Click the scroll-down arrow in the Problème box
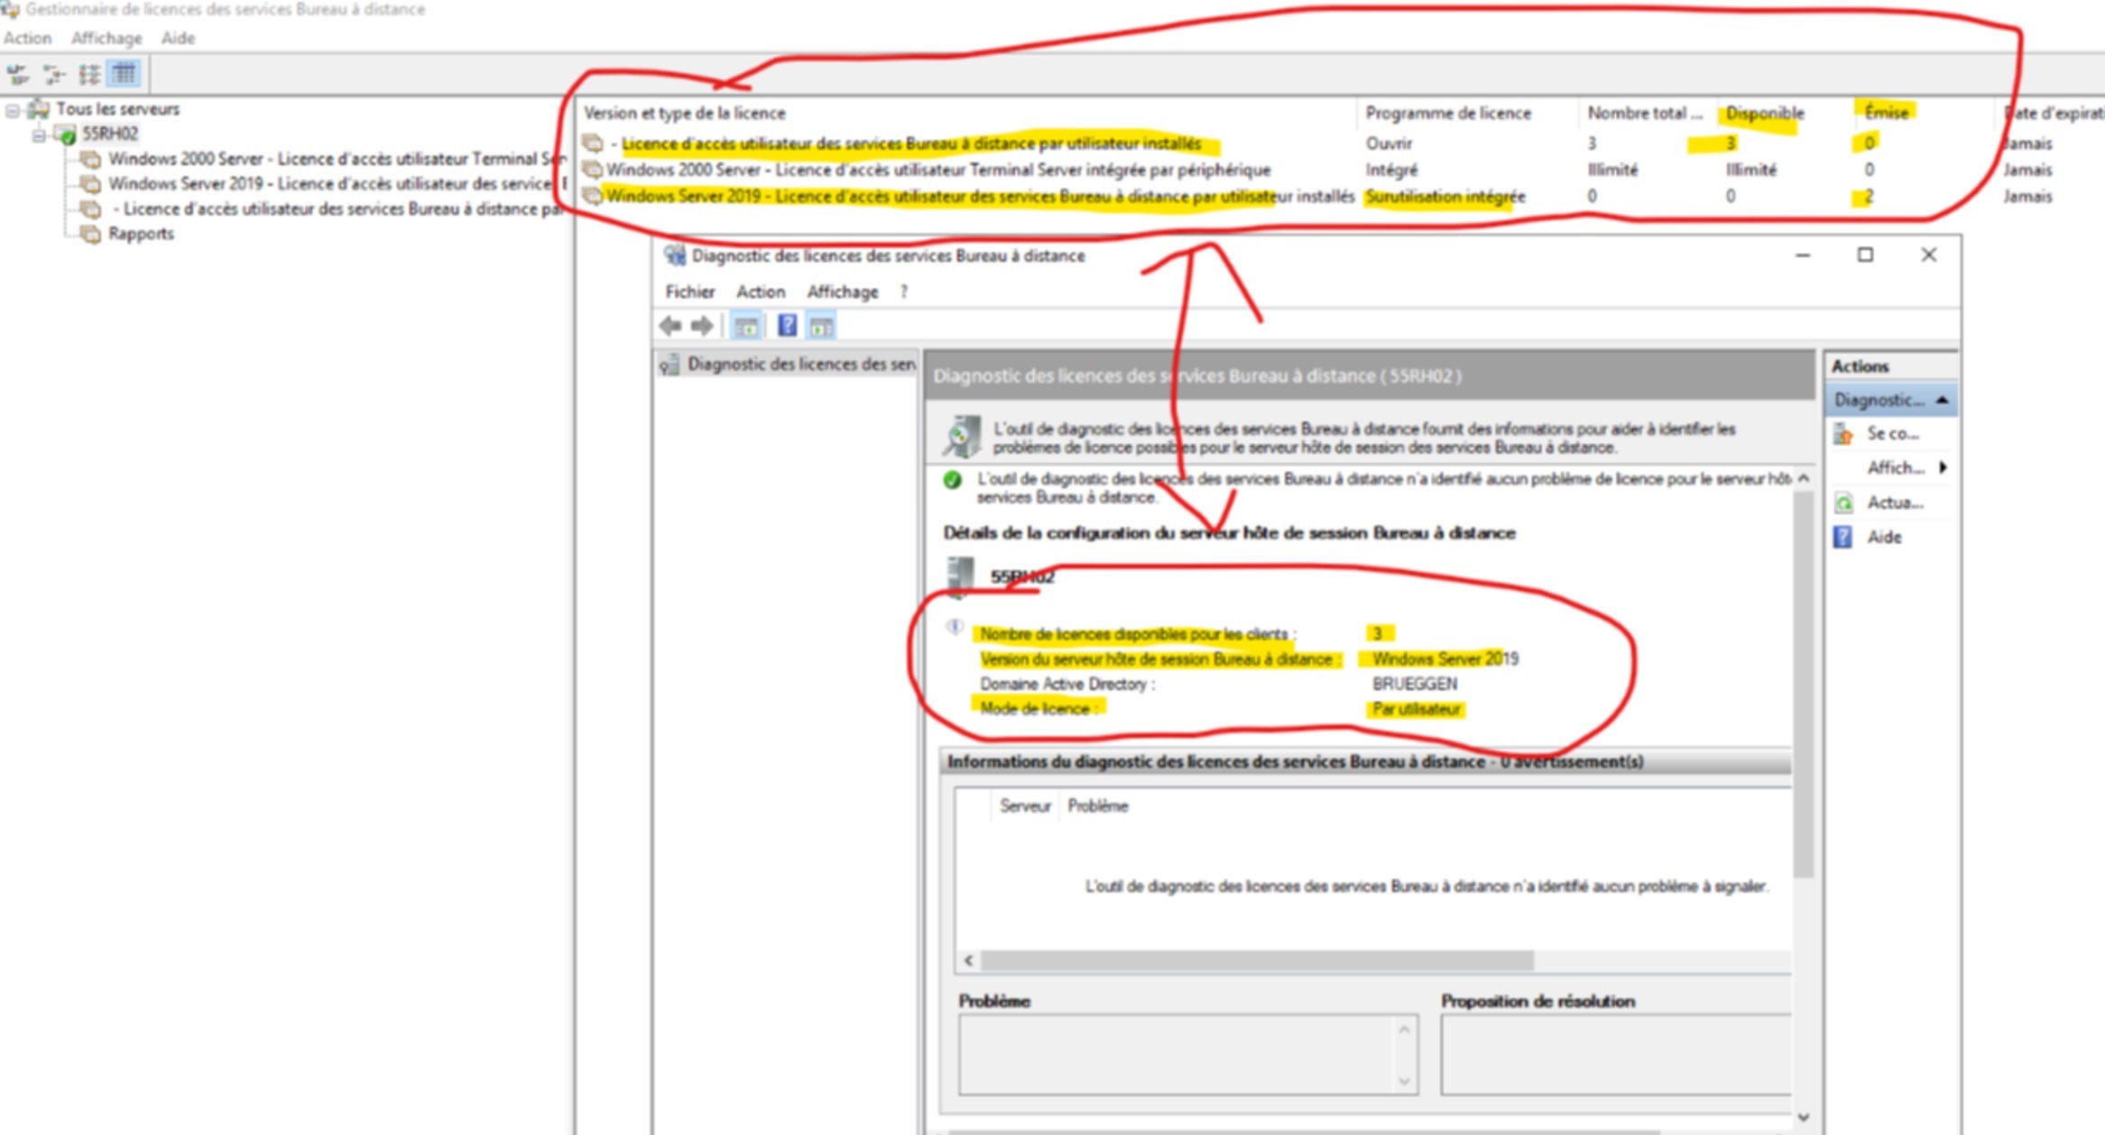The height and width of the screenshot is (1135, 2105). point(1404,1081)
